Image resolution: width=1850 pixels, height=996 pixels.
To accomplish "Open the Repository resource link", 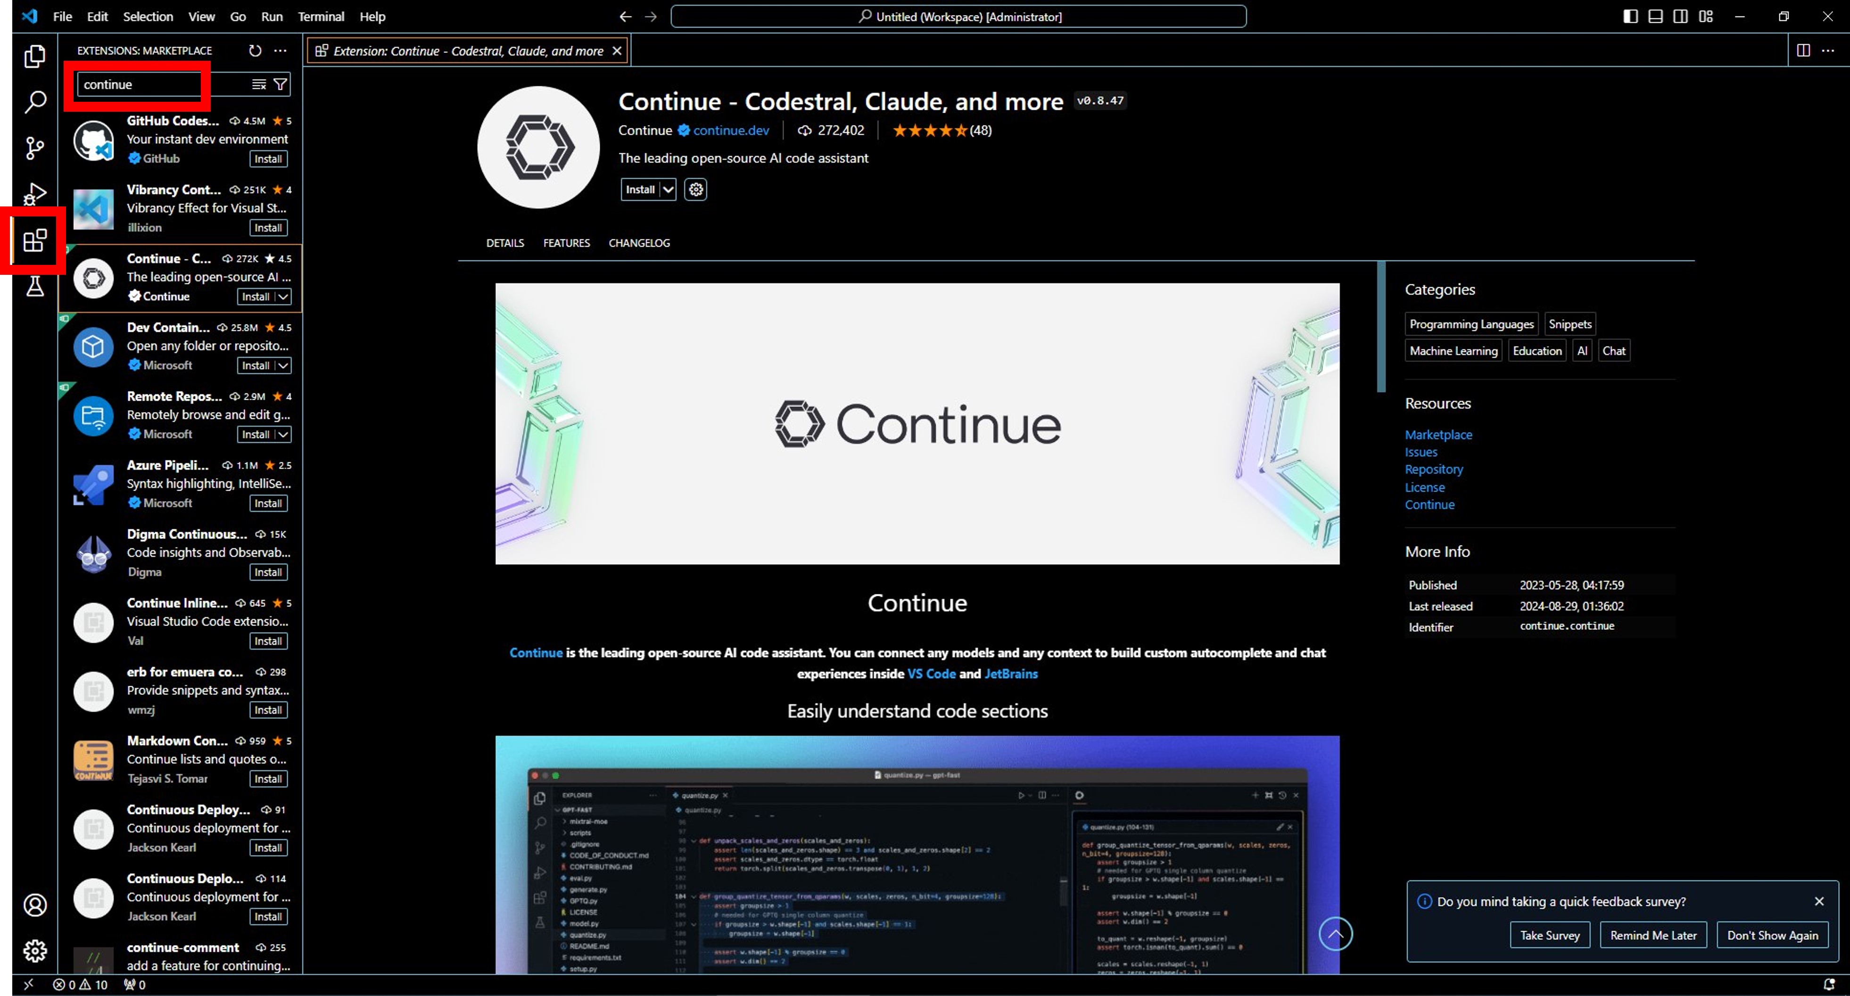I will [x=1433, y=469].
